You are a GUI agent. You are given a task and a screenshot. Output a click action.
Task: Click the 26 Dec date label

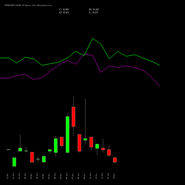point(25,176)
